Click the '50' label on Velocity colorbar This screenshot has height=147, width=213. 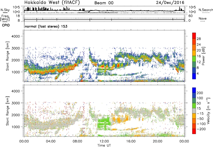point(199,103)
